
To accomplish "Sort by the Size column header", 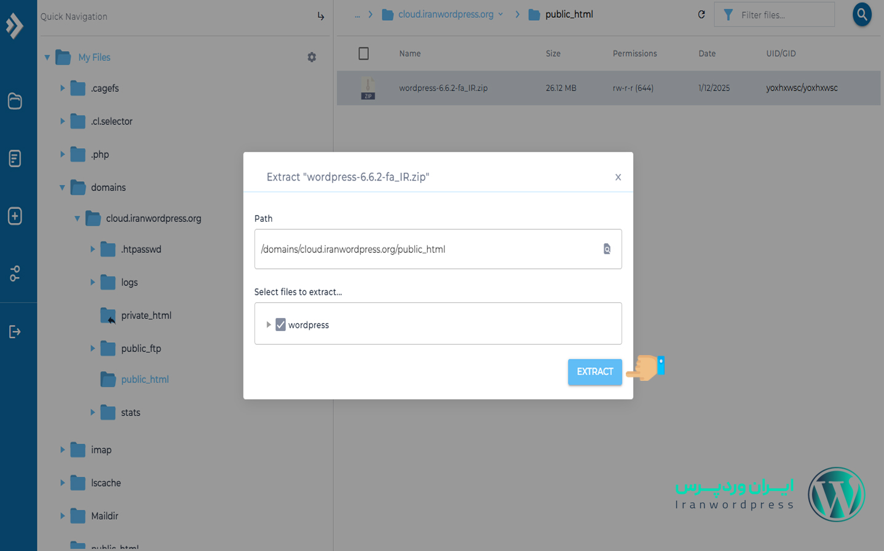I will (x=553, y=53).
